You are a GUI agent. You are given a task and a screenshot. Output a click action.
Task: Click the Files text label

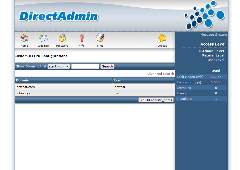pyautogui.click(x=100, y=46)
